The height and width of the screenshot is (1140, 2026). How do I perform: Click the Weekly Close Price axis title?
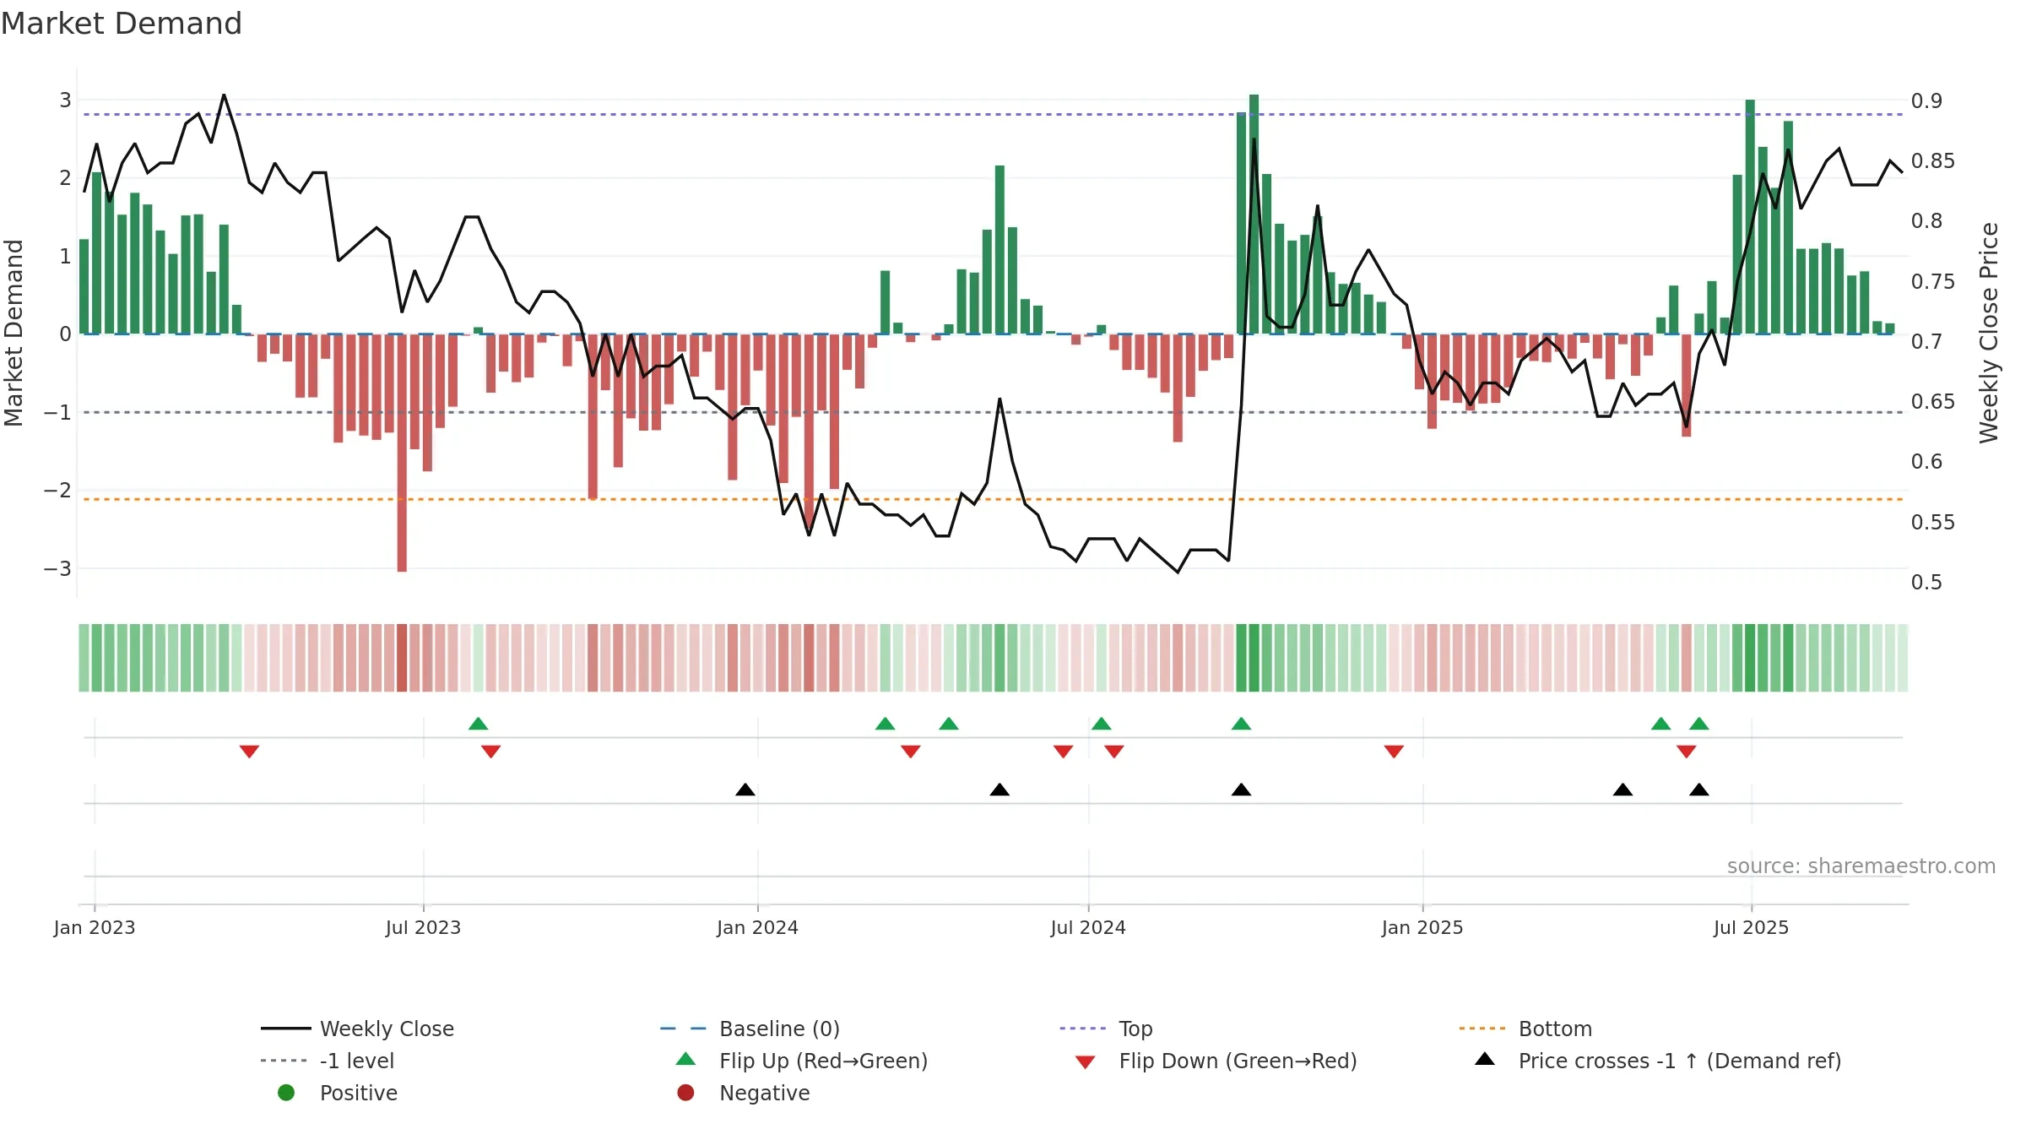tap(1990, 333)
